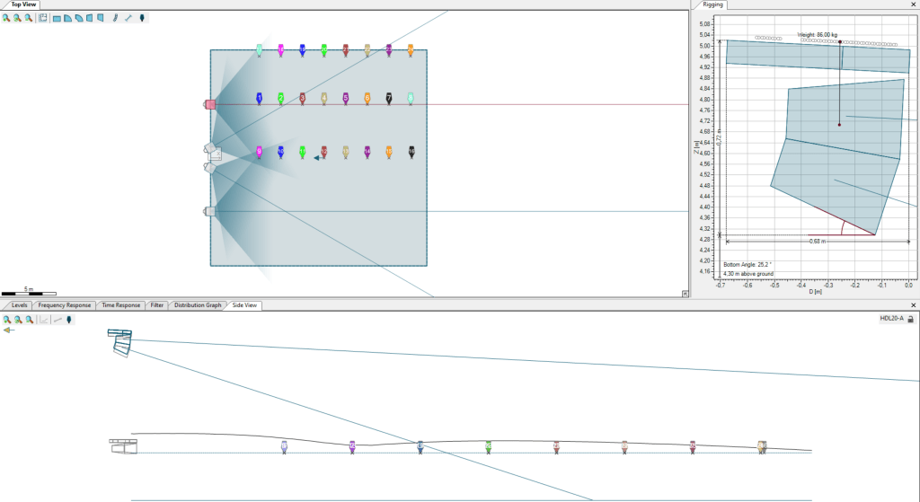Close the Rigging panel
Screen dimensions: 920x502
point(913,4)
